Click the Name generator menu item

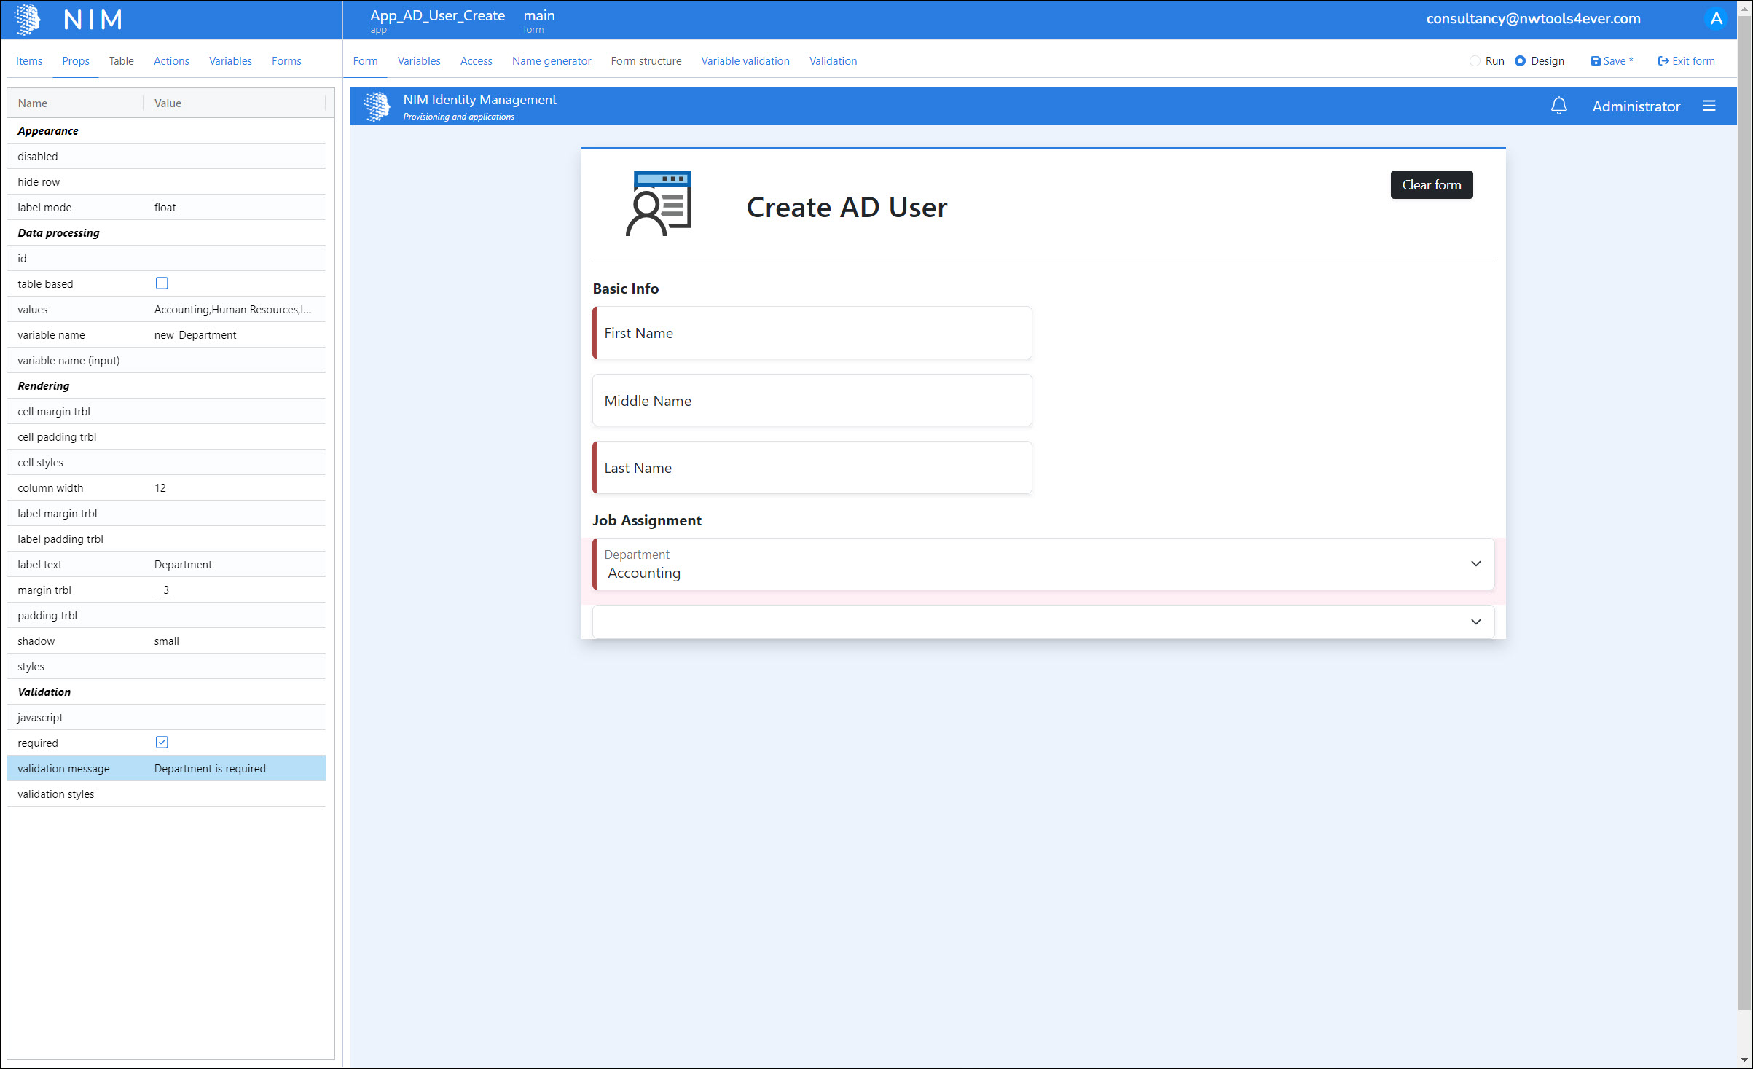point(551,60)
